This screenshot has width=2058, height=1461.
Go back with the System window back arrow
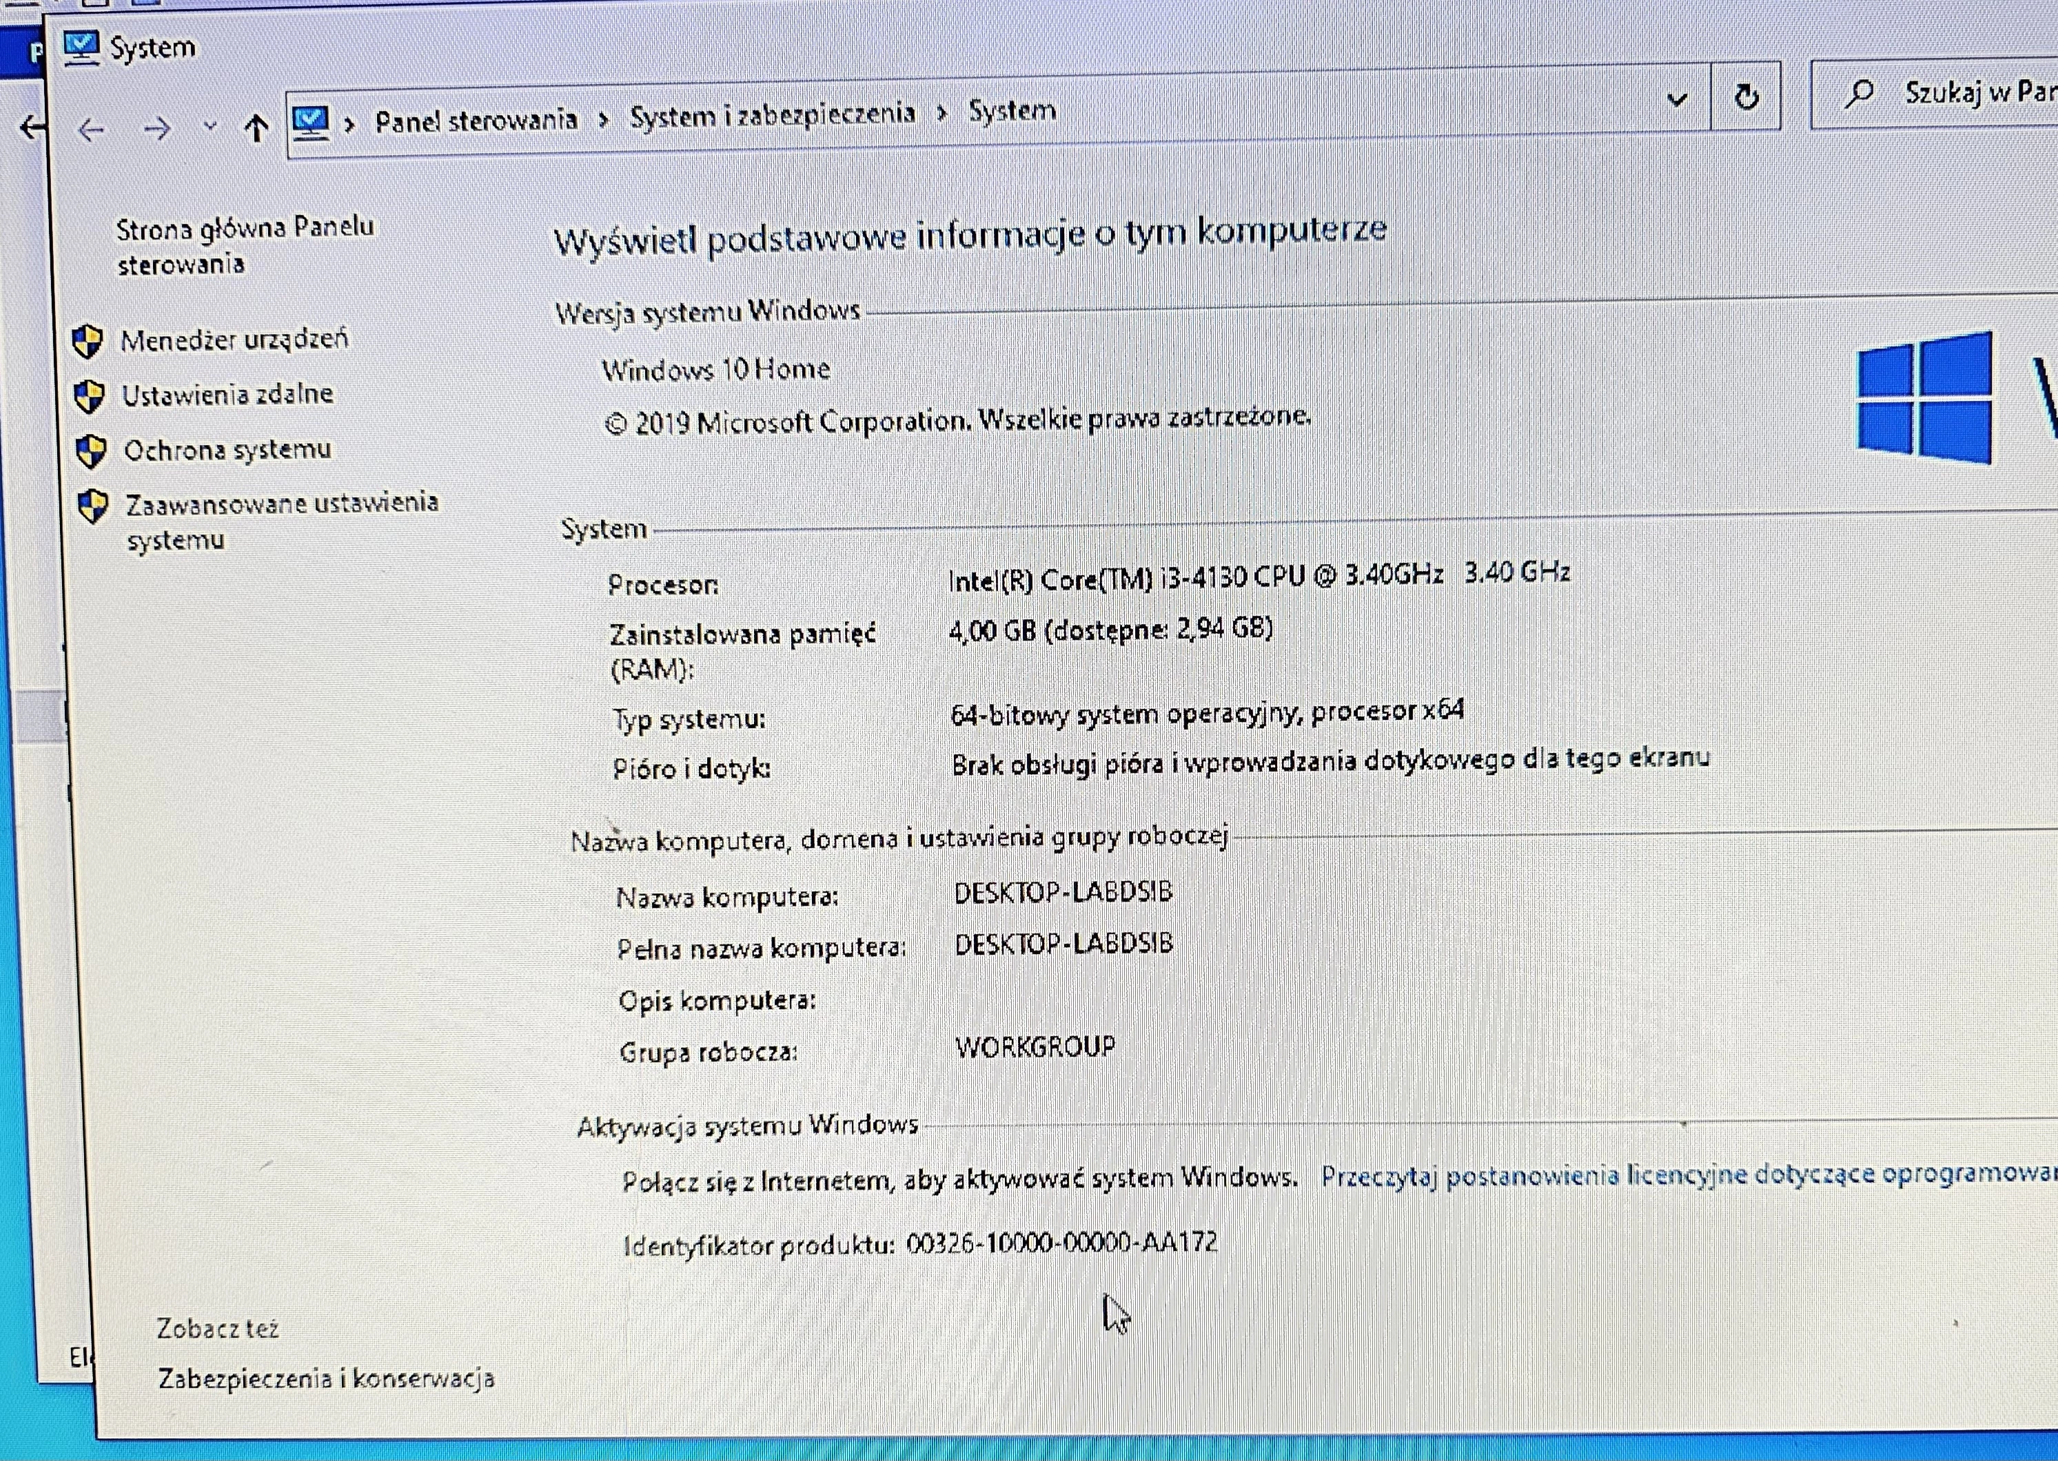click(91, 132)
